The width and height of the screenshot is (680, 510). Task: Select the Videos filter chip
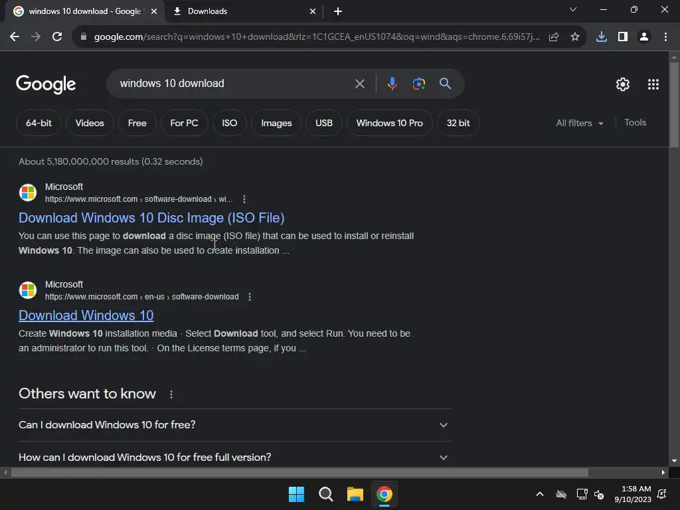[x=90, y=123]
